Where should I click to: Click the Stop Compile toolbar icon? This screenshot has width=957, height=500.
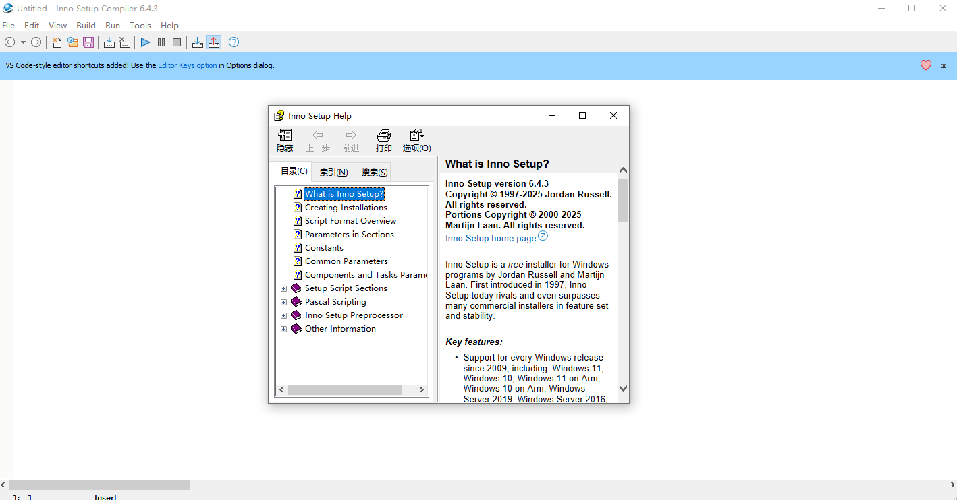click(x=125, y=42)
